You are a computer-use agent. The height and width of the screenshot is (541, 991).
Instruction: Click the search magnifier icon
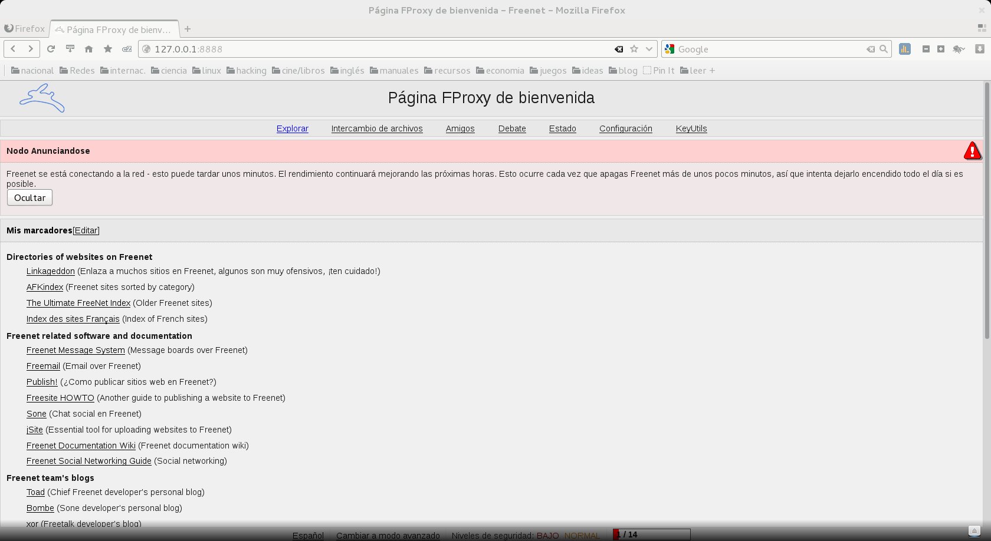click(x=883, y=49)
